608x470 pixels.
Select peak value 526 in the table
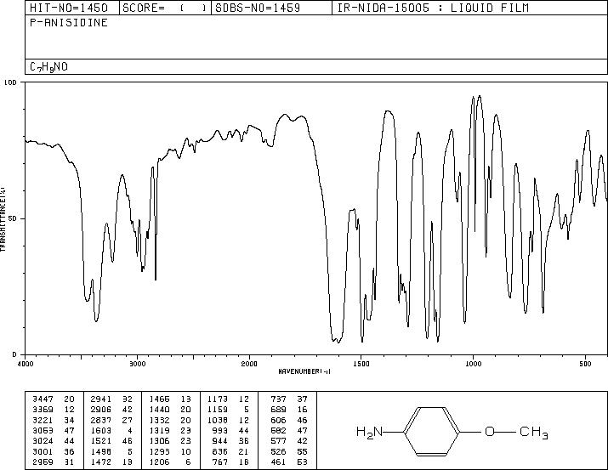[278, 452]
